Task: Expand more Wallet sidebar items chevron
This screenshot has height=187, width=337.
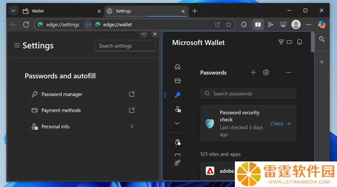Action: tap(177, 123)
